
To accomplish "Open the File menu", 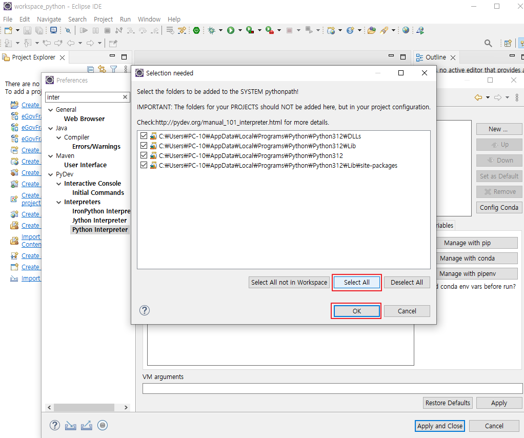I will (x=8, y=19).
